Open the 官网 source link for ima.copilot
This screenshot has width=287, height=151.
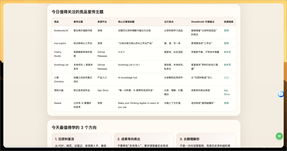point(226,43)
